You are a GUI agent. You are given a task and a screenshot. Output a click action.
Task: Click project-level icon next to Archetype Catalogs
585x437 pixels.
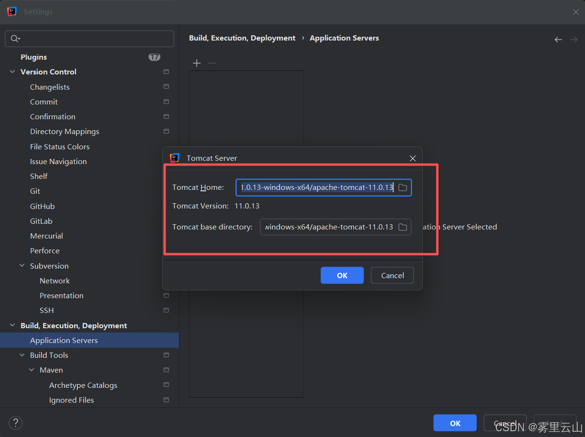[166, 385]
